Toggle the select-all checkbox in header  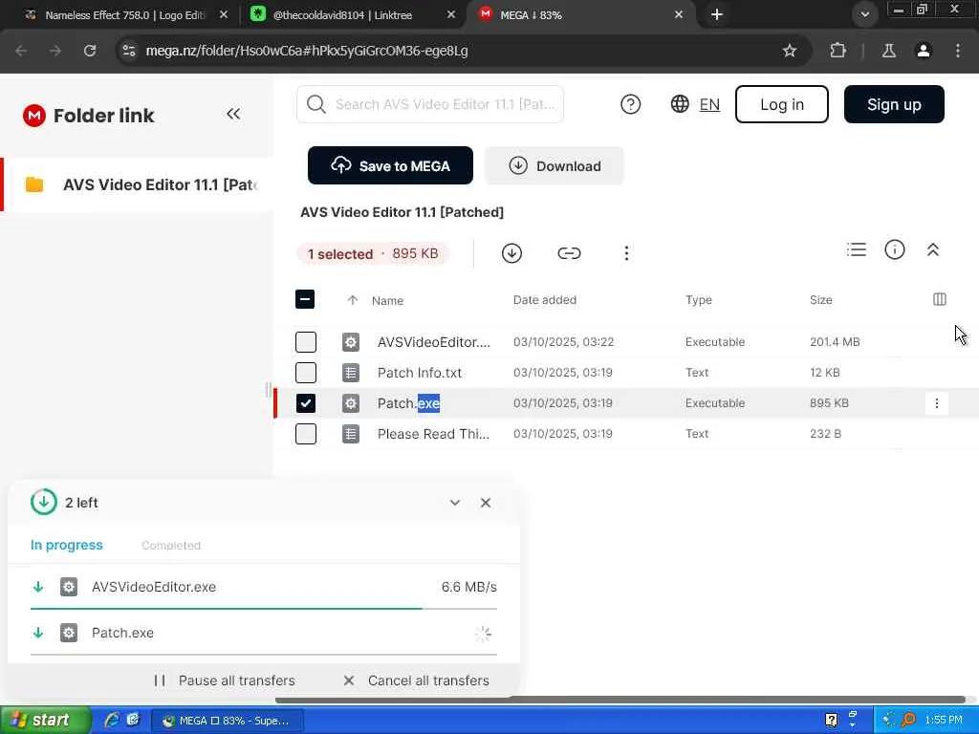pyautogui.click(x=305, y=299)
